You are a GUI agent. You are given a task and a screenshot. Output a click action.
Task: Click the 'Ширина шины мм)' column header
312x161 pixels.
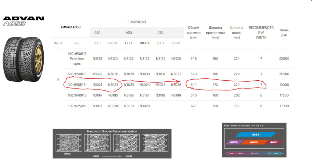click(x=237, y=33)
